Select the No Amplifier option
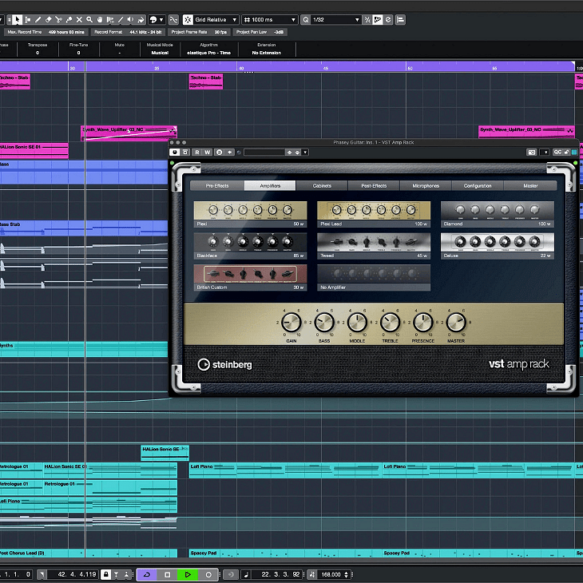The image size is (583, 583). click(374, 277)
